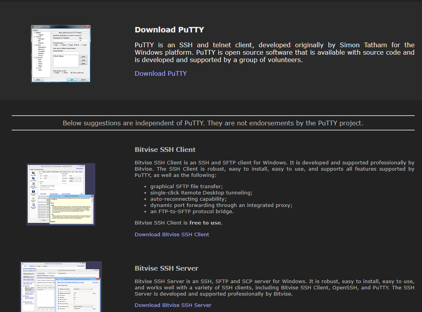Click "graphical SFTP file transfer;" bullet
This screenshot has width=422, height=312.
tap(187, 186)
